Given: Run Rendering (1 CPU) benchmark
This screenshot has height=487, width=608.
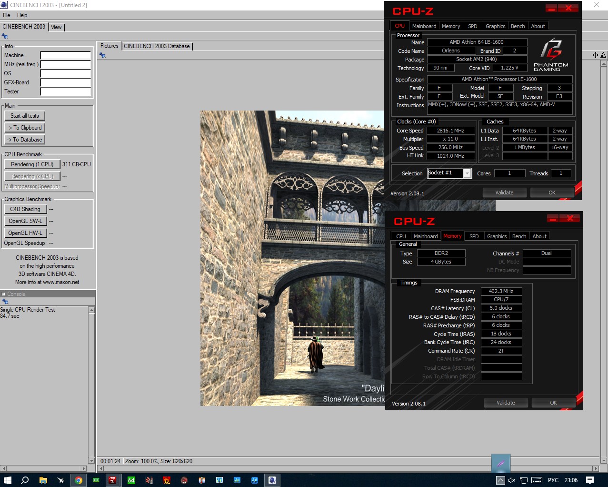Looking at the screenshot, I should click(32, 164).
